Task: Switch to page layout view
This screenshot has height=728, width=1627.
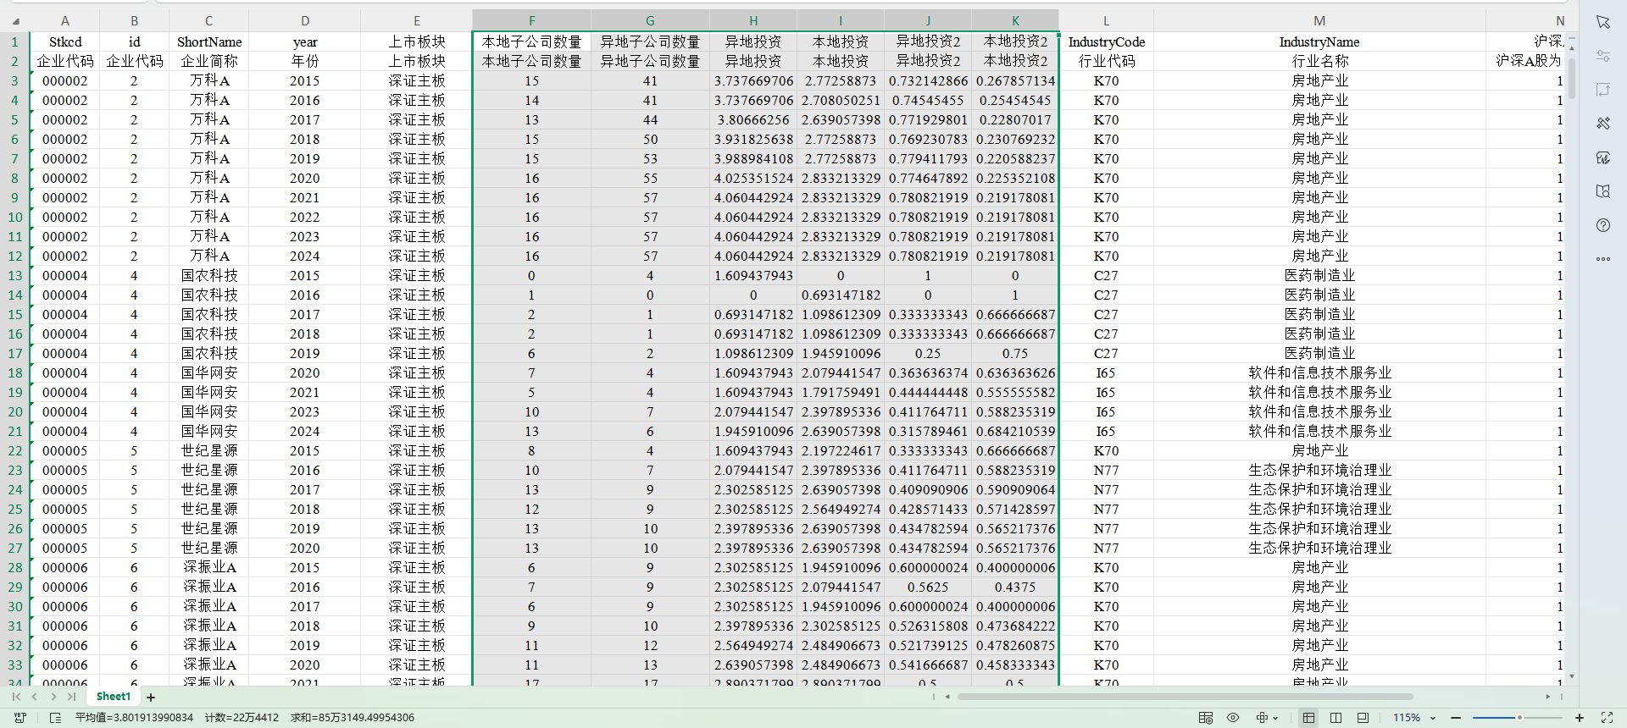Action: pyautogui.click(x=1336, y=718)
